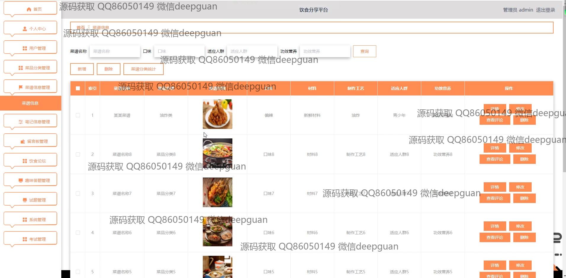
Task: Click 删除 for the 菜谱名称6 row
Action: click(x=524, y=237)
